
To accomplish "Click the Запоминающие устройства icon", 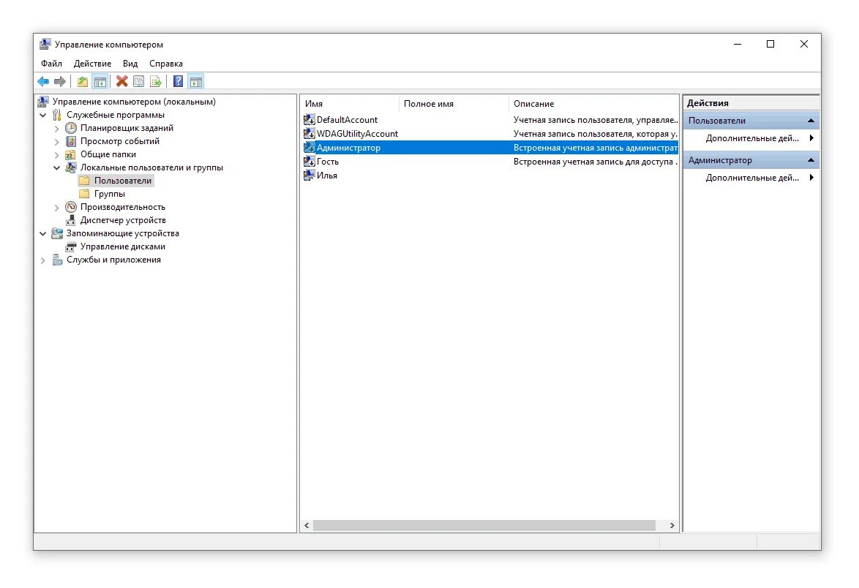I will (x=56, y=233).
